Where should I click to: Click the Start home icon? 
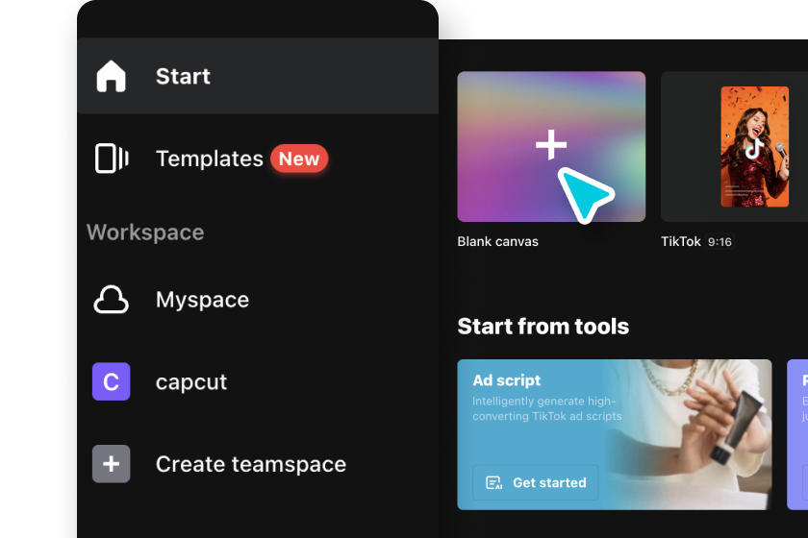(111, 76)
